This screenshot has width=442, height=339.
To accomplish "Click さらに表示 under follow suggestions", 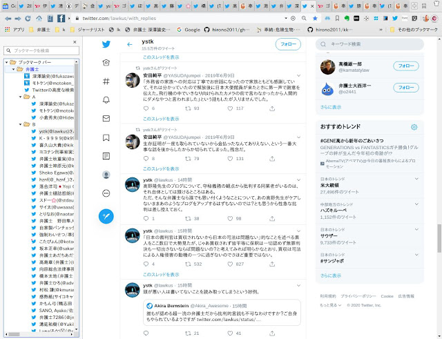I will click(x=331, y=107).
